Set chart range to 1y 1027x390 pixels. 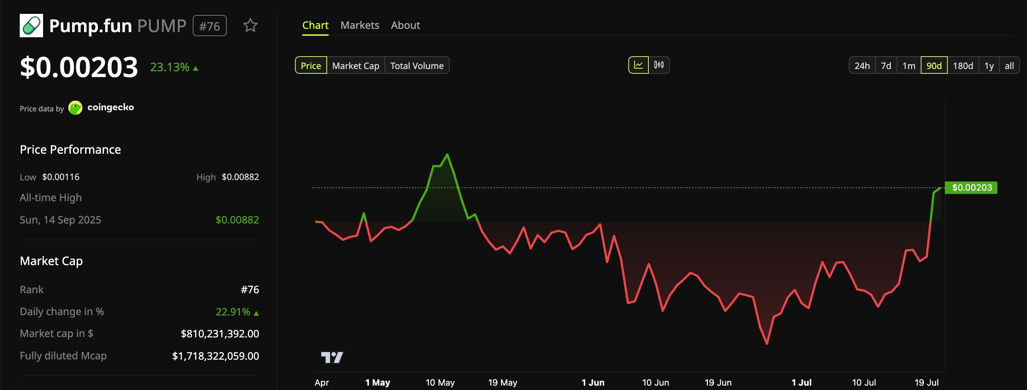(989, 65)
